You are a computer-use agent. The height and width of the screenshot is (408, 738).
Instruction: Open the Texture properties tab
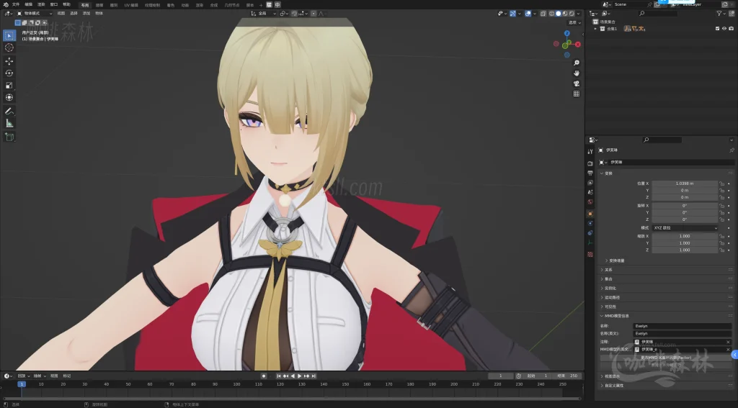(x=590, y=254)
